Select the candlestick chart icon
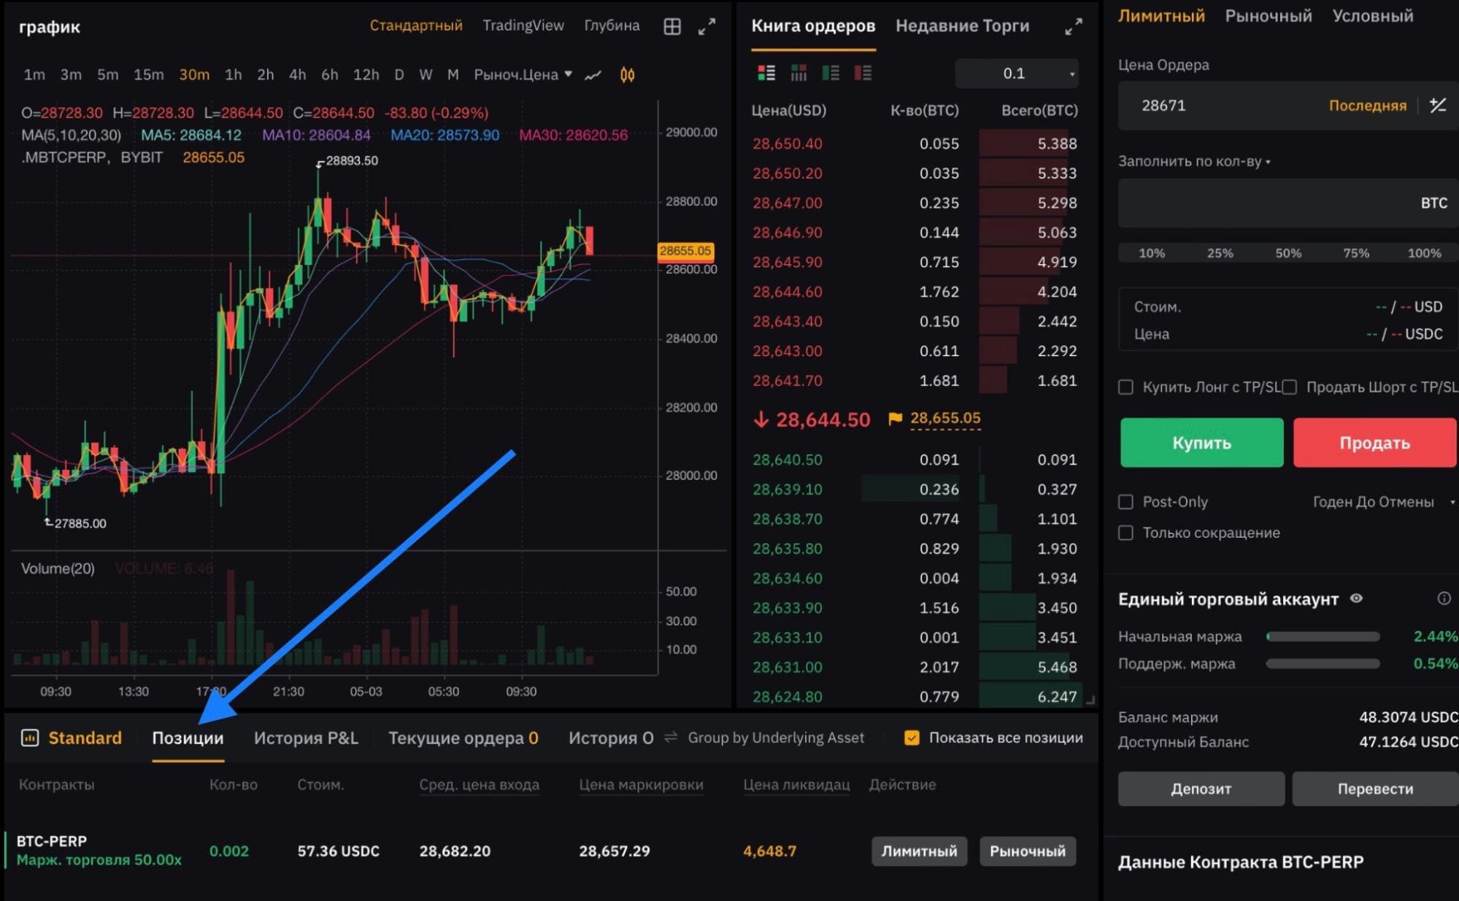1459x901 pixels. pyautogui.click(x=627, y=74)
